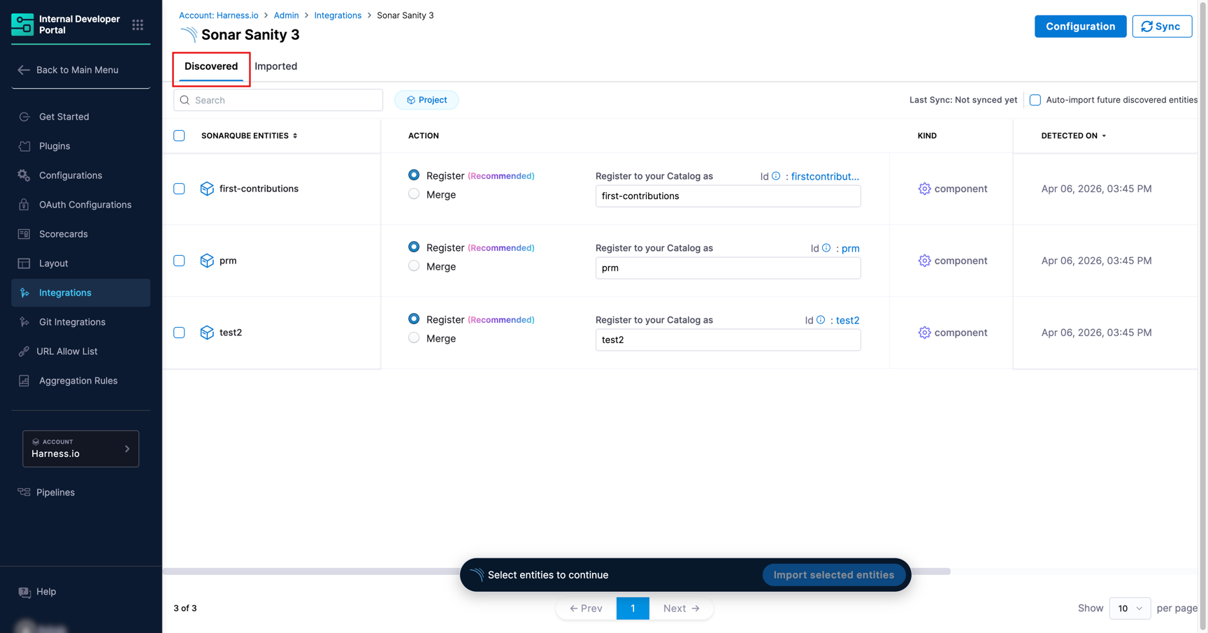Enable auto-import future discovered entities

click(1035, 100)
